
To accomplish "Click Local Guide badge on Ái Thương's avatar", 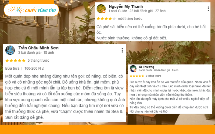I will coord(135,70).
